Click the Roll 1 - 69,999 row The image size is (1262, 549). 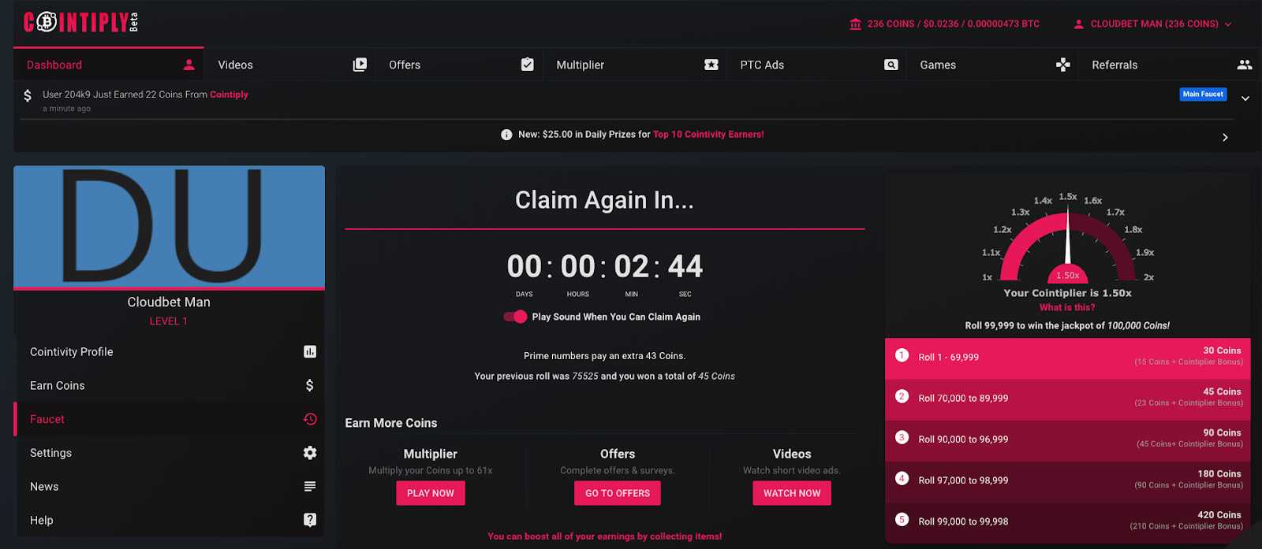(x=1067, y=358)
